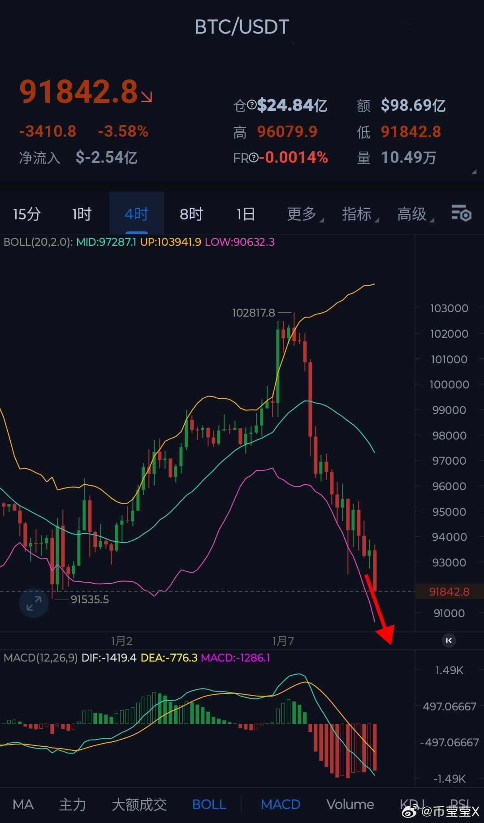
Task: Tap the DIF:-1419.4 MACD value
Action: click(x=109, y=658)
